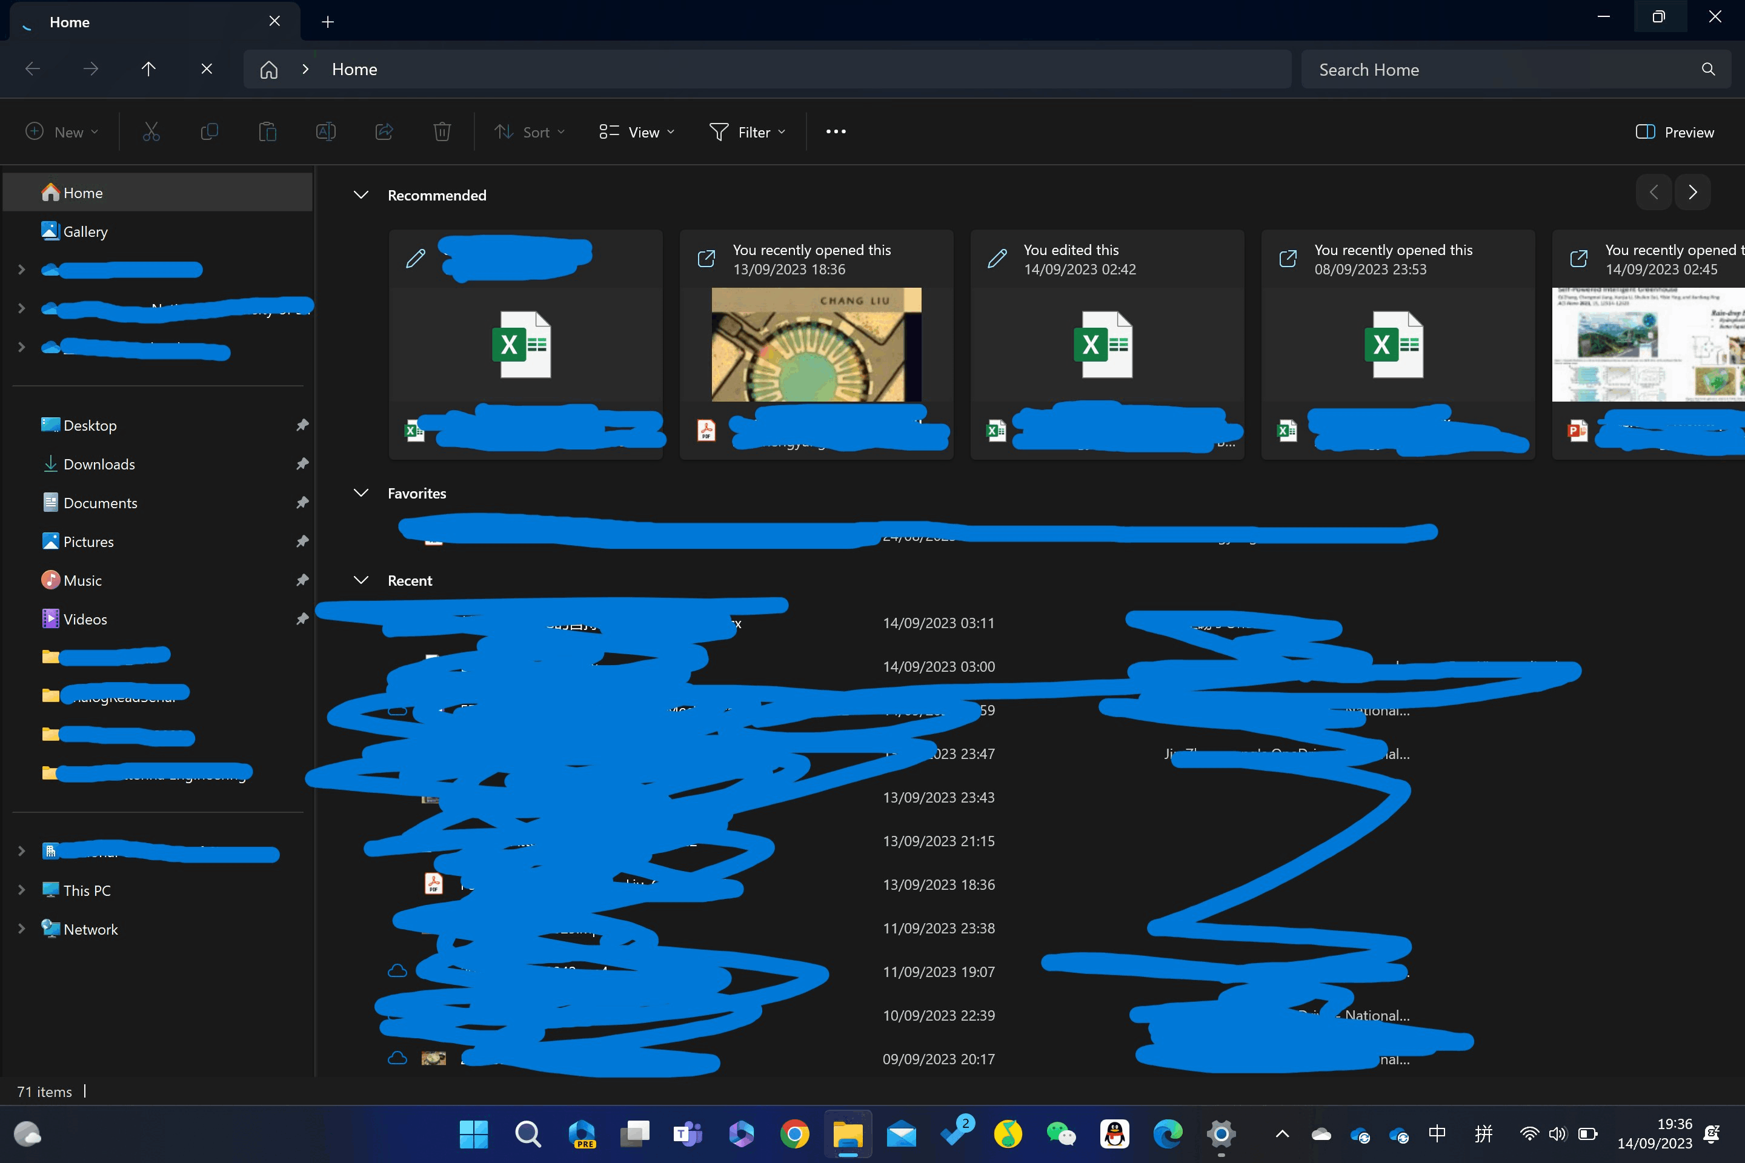Screen dimensions: 1745x1163
Task: Click the Paste clipboard icon
Action: pyautogui.click(x=268, y=132)
